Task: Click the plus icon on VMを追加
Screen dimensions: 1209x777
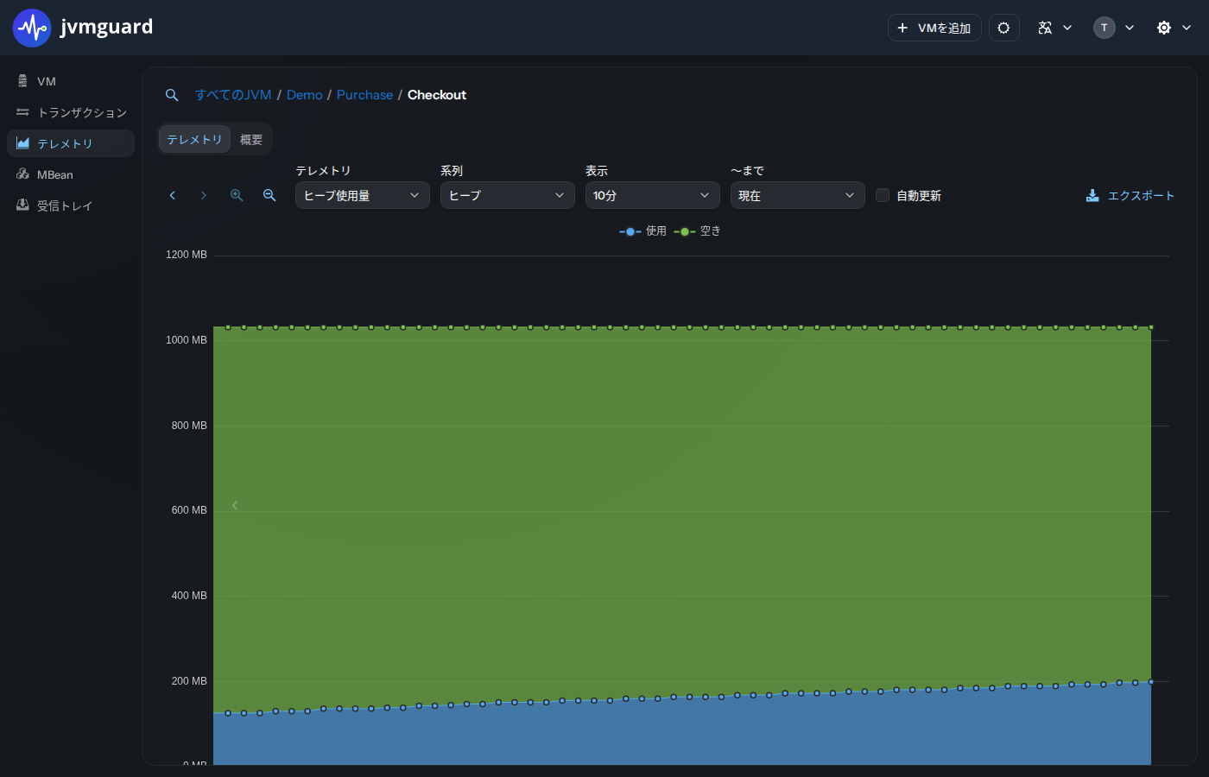Action: pos(902,28)
